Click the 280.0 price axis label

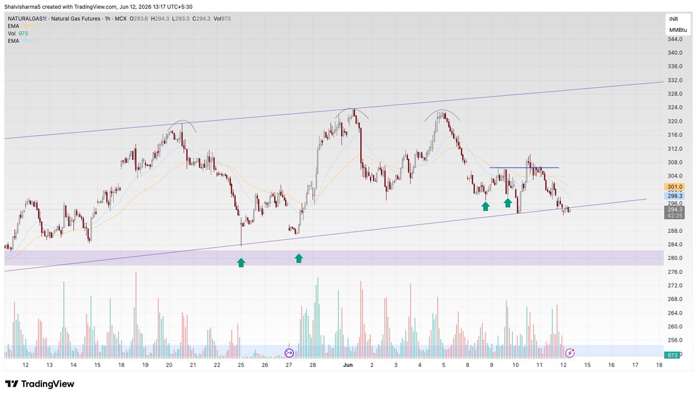[674, 258]
